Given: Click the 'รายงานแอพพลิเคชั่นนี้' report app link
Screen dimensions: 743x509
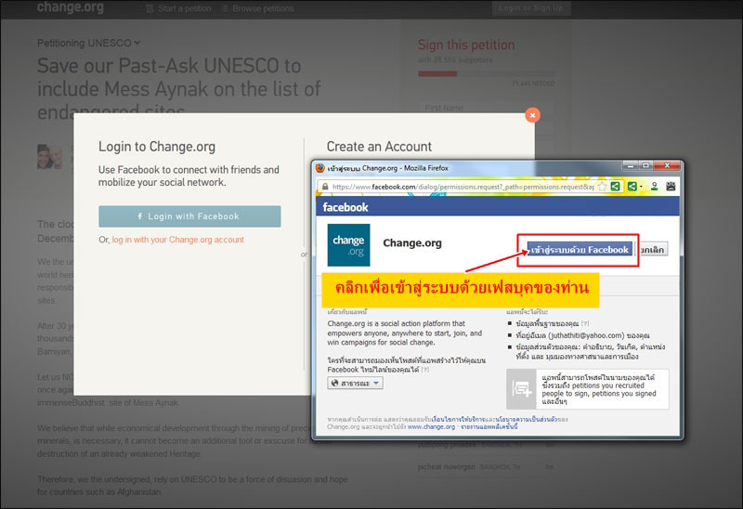Looking at the screenshot, I should [489, 426].
